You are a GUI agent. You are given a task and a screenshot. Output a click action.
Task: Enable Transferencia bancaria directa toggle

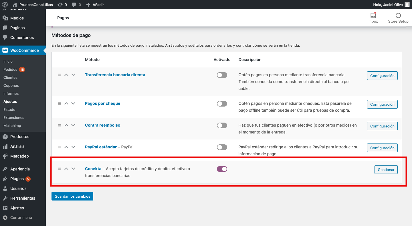coord(222,75)
